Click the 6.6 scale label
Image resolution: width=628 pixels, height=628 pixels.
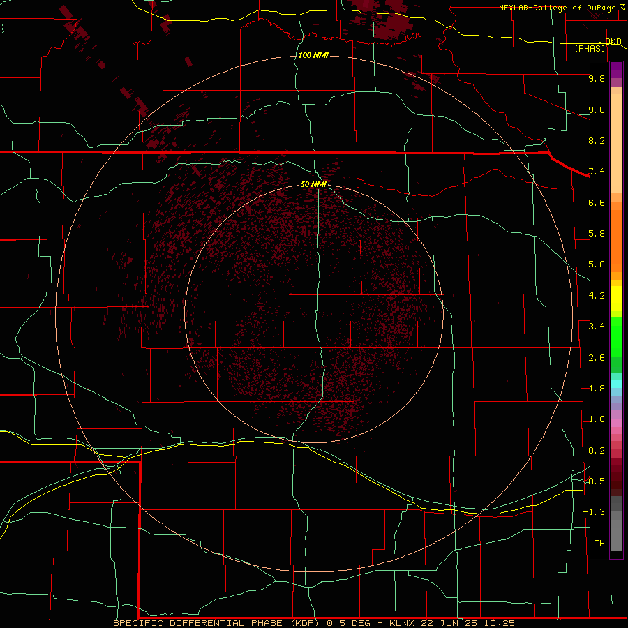(x=597, y=202)
